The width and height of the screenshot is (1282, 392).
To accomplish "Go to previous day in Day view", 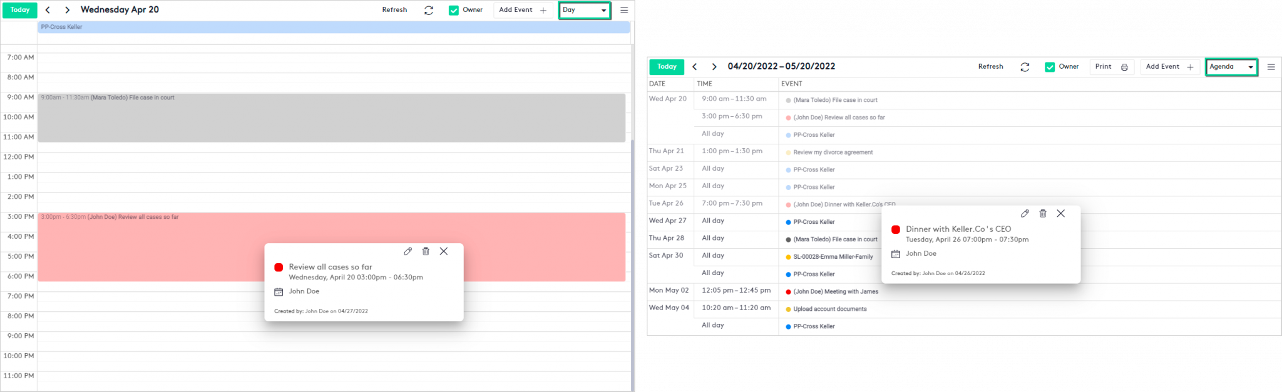I will tap(48, 10).
